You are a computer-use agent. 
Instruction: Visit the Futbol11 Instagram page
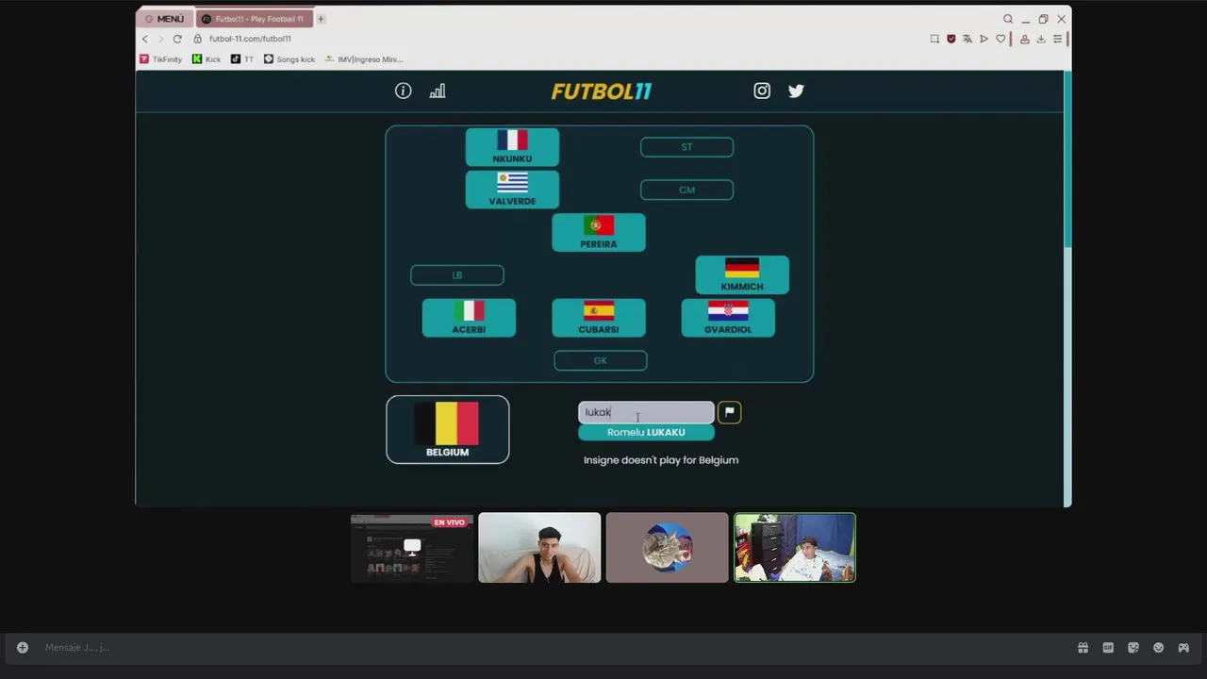pyautogui.click(x=762, y=91)
